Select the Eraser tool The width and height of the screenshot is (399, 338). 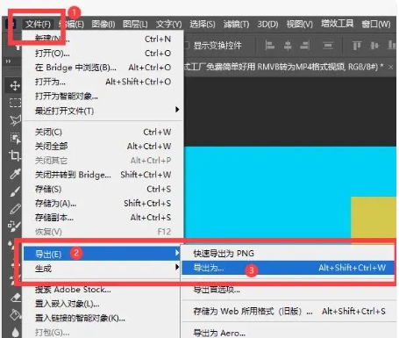(x=15, y=297)
